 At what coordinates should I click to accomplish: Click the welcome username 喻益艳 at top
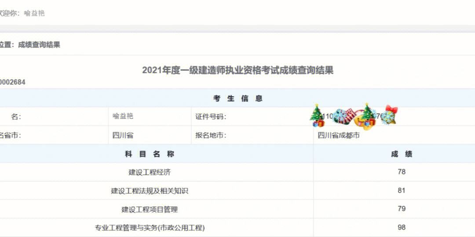pos(34,13)
